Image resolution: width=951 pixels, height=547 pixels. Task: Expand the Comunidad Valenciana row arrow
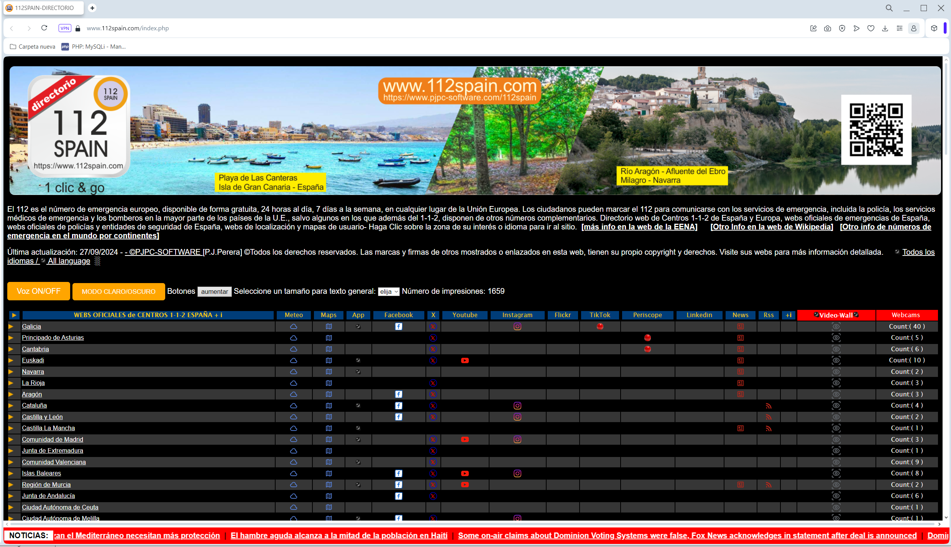click(11, 462)
